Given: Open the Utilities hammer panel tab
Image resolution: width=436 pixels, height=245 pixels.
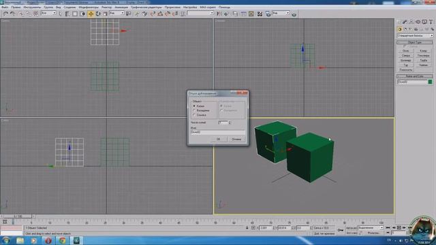Looking at the screenshot, I should click(x=431, y=22).
